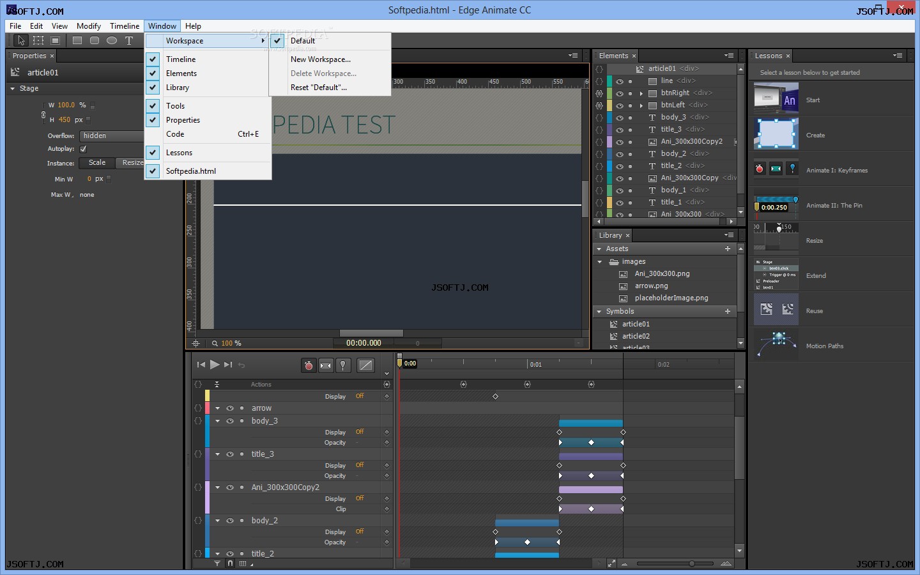Hide body_3 in Elements panel eye

click(620, 118)
